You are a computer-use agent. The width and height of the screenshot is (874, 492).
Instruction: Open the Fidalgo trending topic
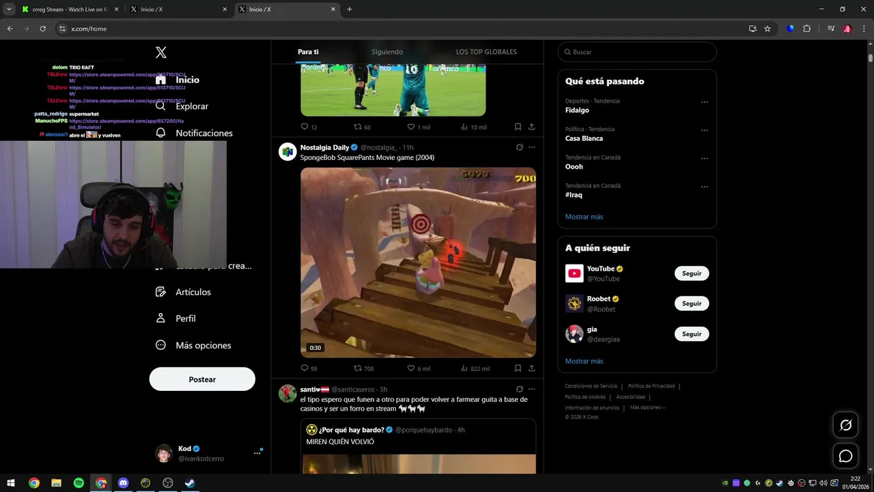pos(577,110)
